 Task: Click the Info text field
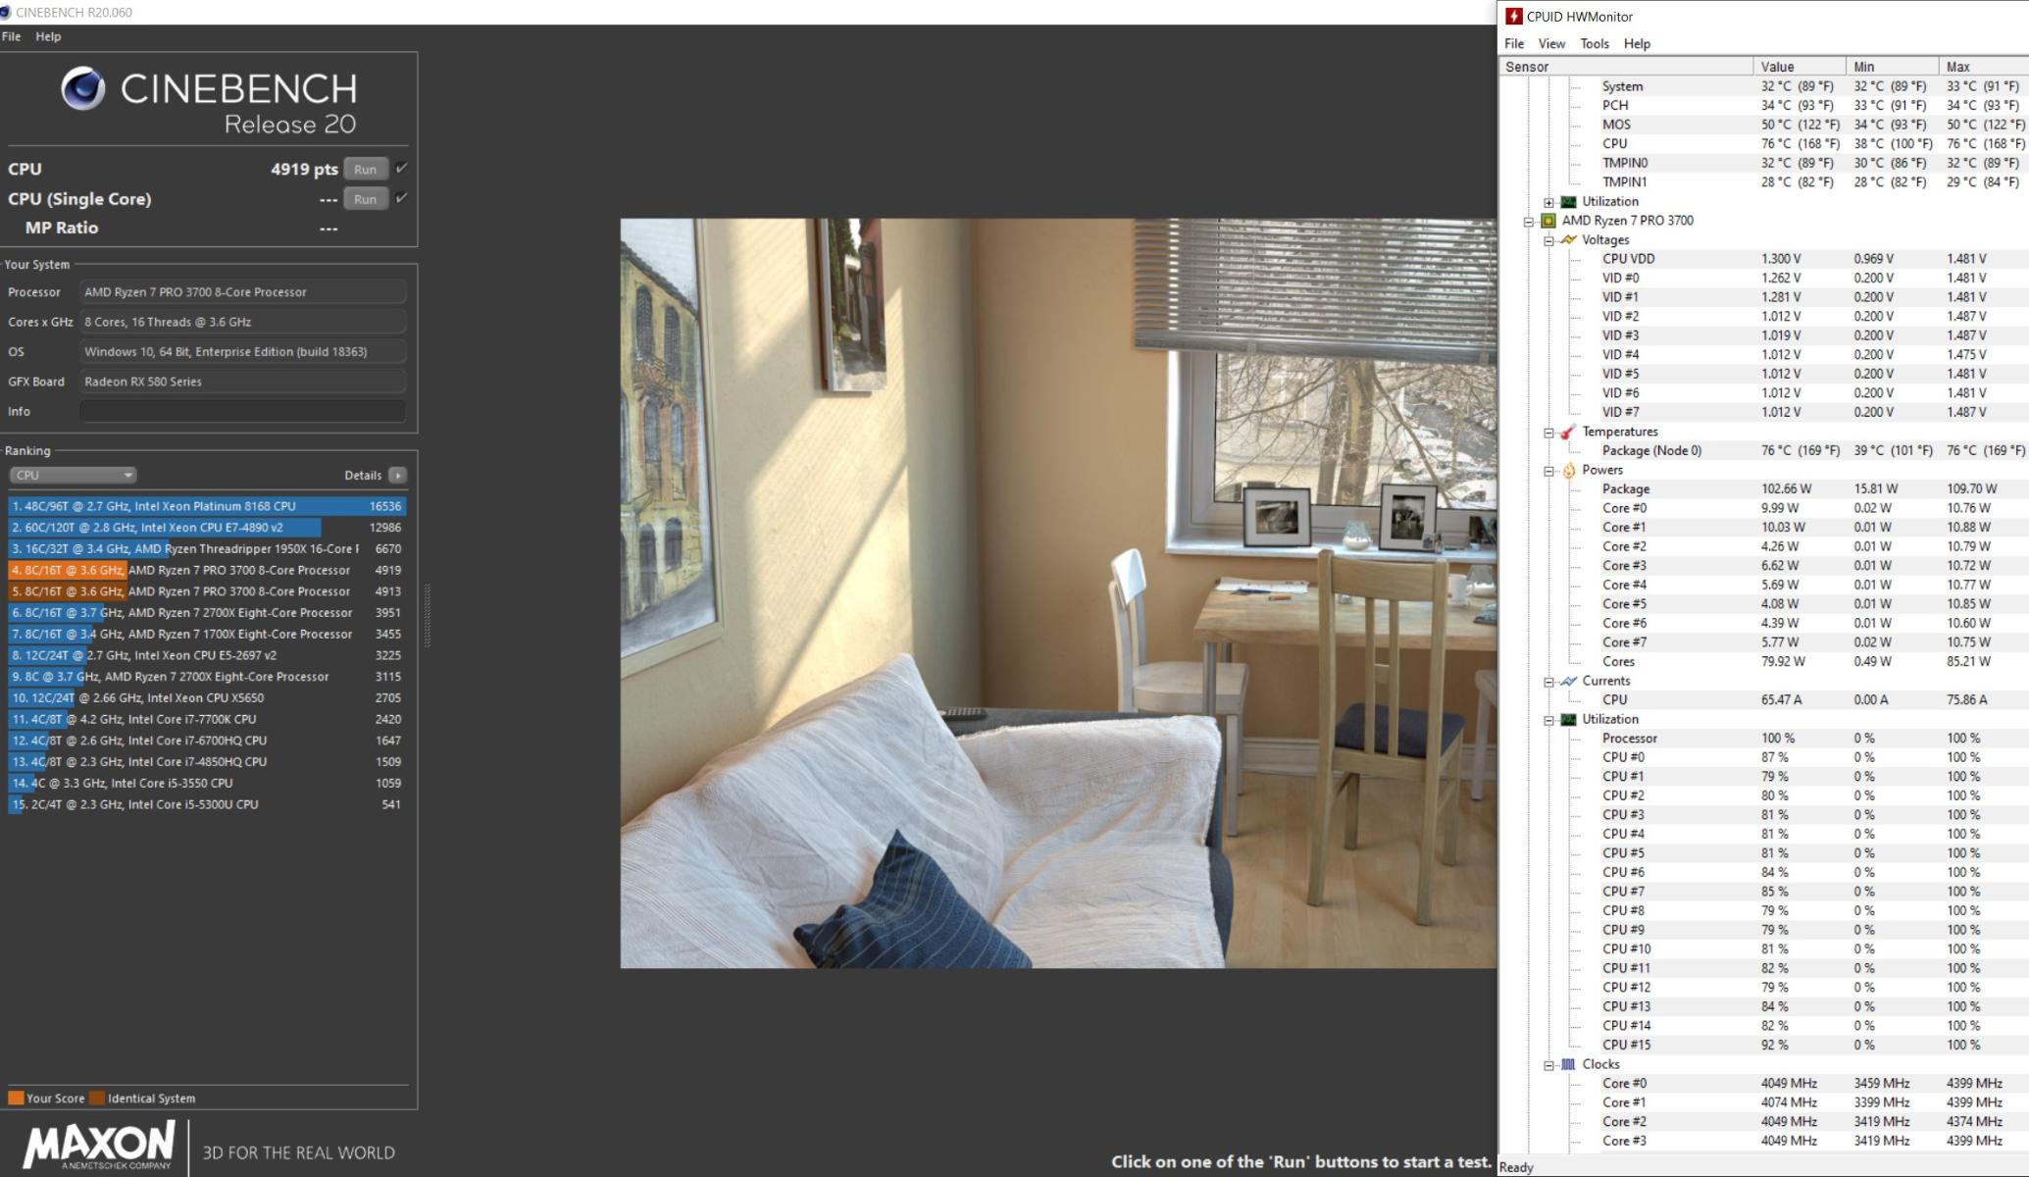242,412
